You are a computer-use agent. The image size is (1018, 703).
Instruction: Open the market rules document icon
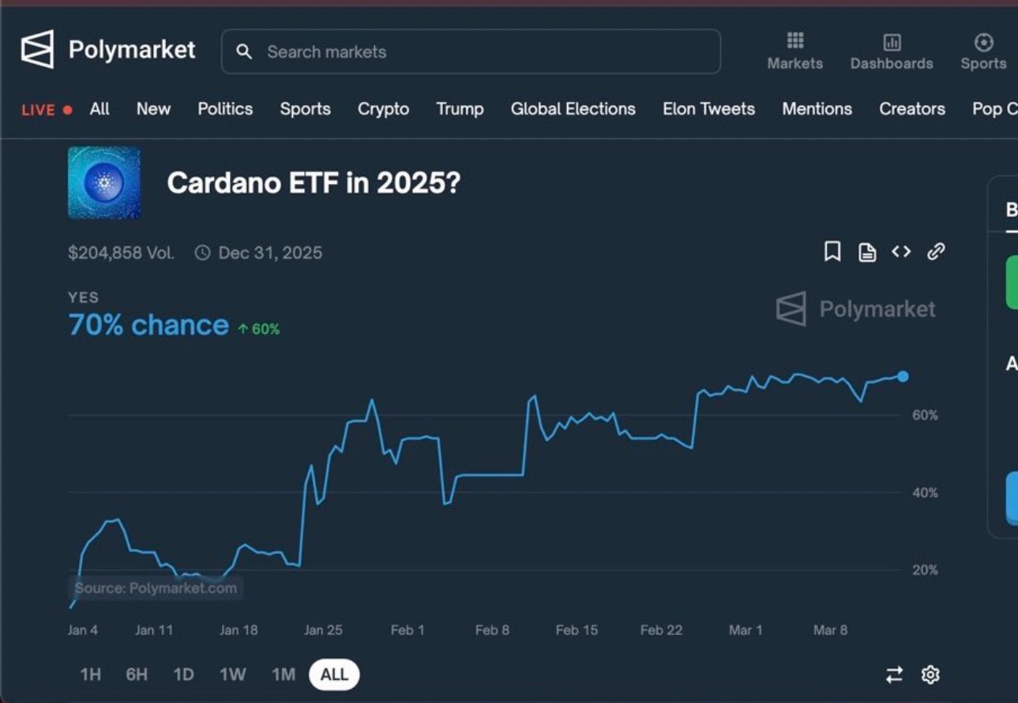866,251
